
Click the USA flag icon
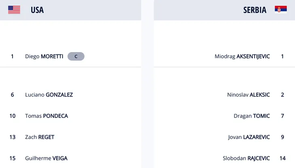coord(14,10)
